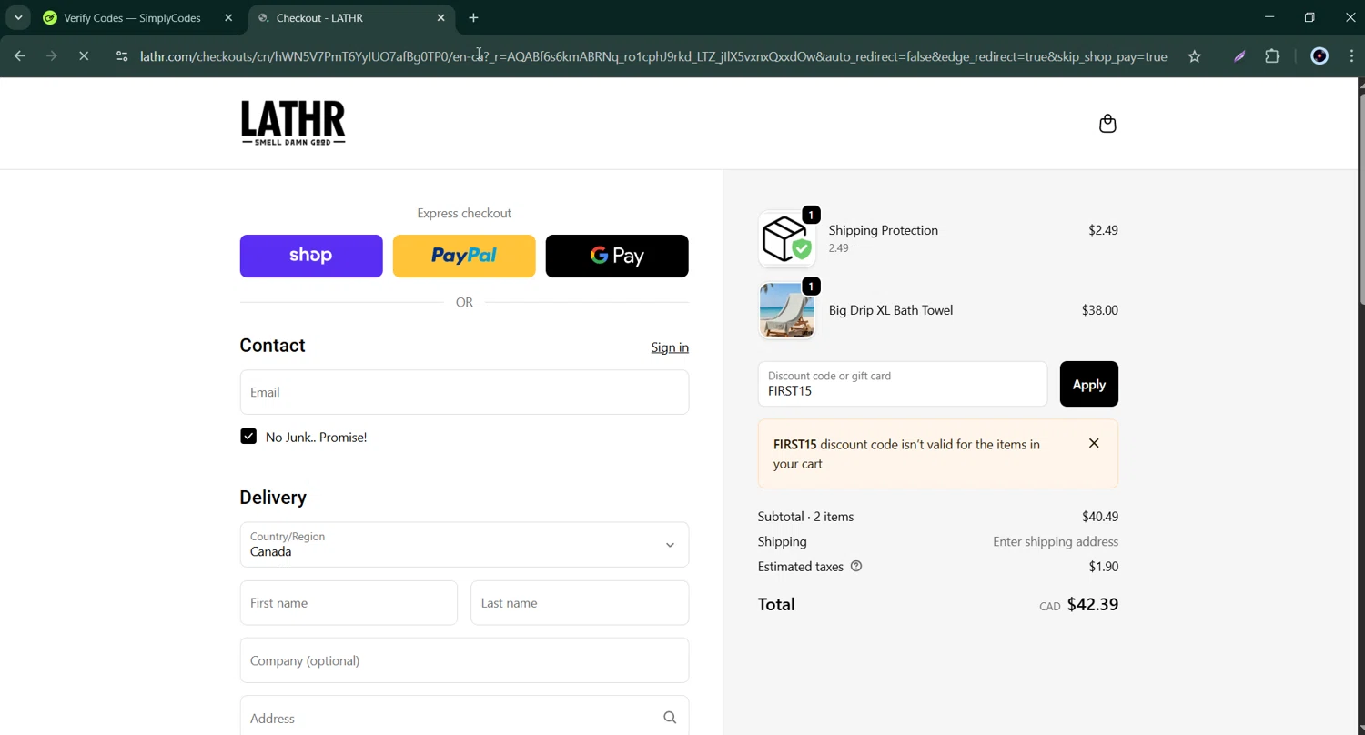Screen dimensions: 1365x735
Task: Open the Chrome profile avatar
Action: (1319, 56)
